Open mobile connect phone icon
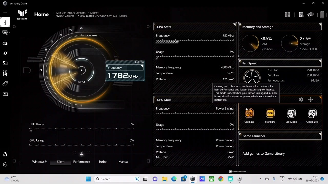This screenshot has height=184, width=328. click(x=322, y=15)
